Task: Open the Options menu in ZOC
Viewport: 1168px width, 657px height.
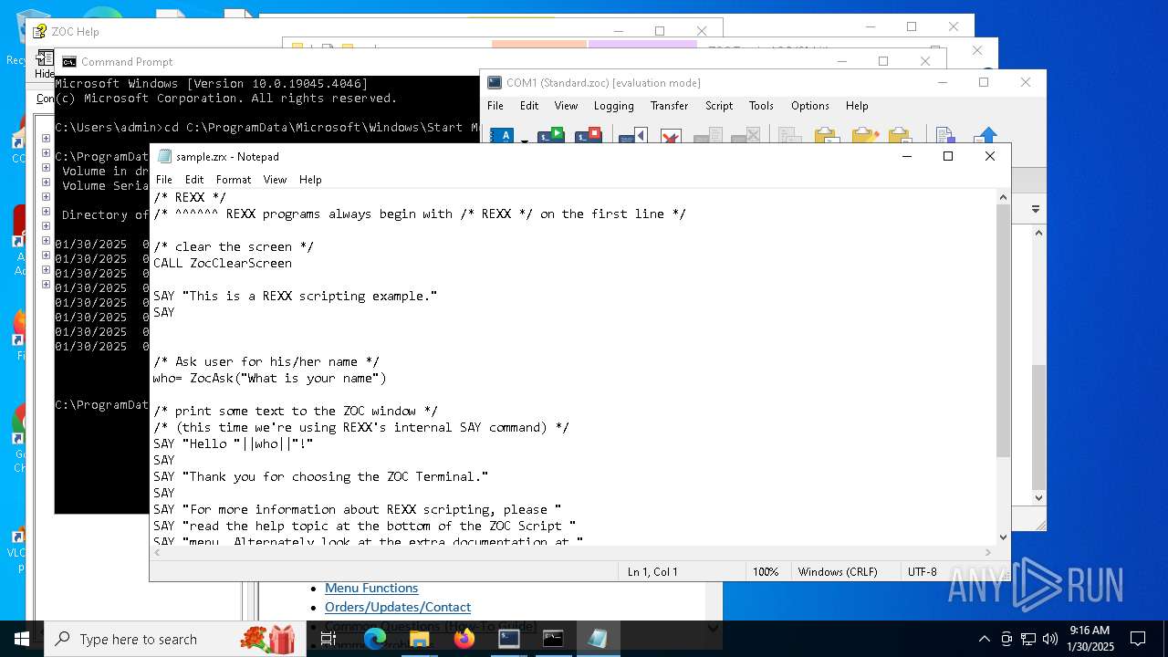Action: [809, 106]
